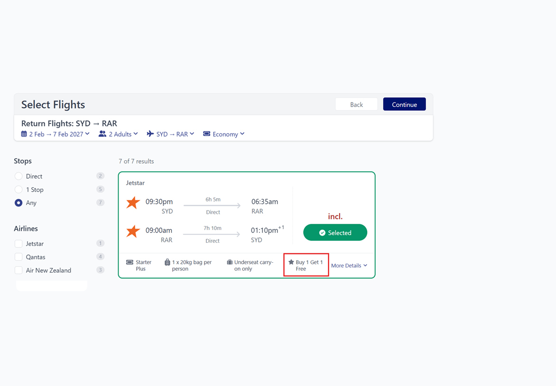This screenshot has height=386, width=556.
Task: Click the Starter Plus fare label
Action: pos(143,266)
